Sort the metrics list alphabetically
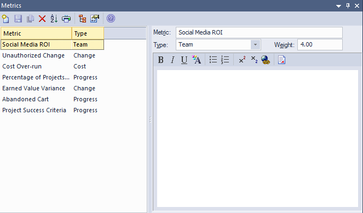The width and height of the screenshot is (363, 213). 54,19
